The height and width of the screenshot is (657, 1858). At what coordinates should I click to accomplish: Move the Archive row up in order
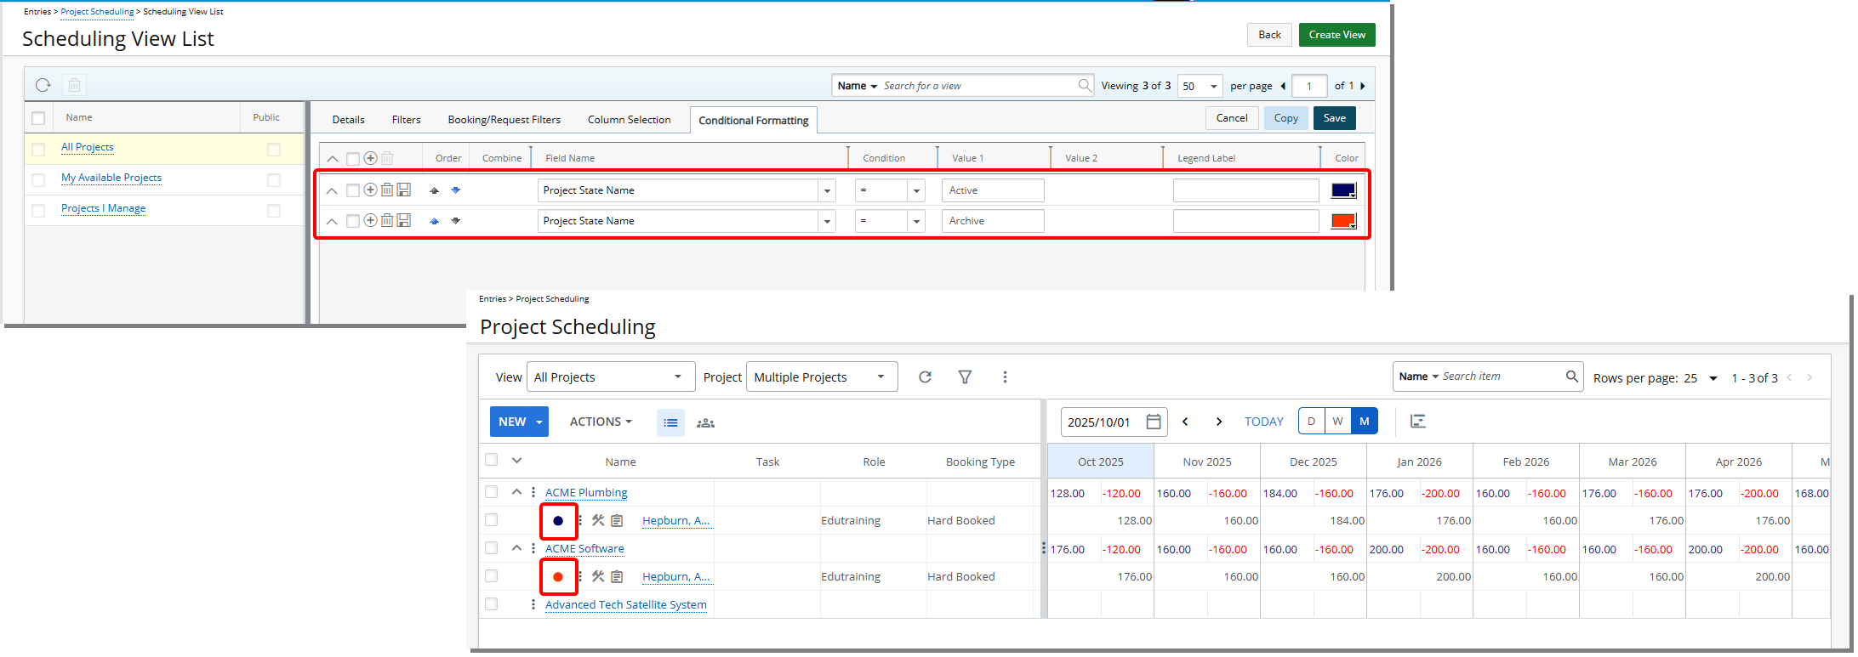(435, 221)
